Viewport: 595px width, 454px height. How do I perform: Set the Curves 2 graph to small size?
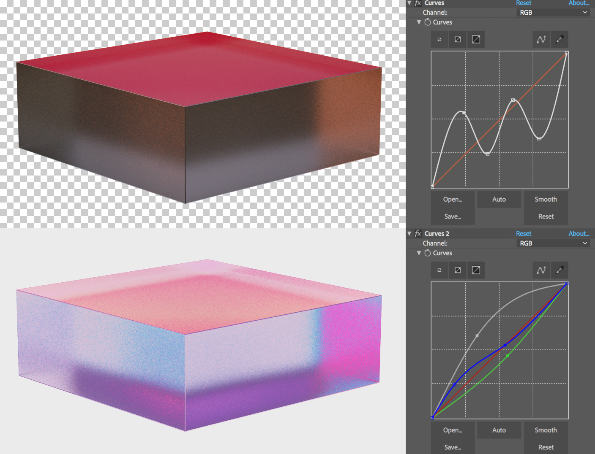(x=439, y=270)
